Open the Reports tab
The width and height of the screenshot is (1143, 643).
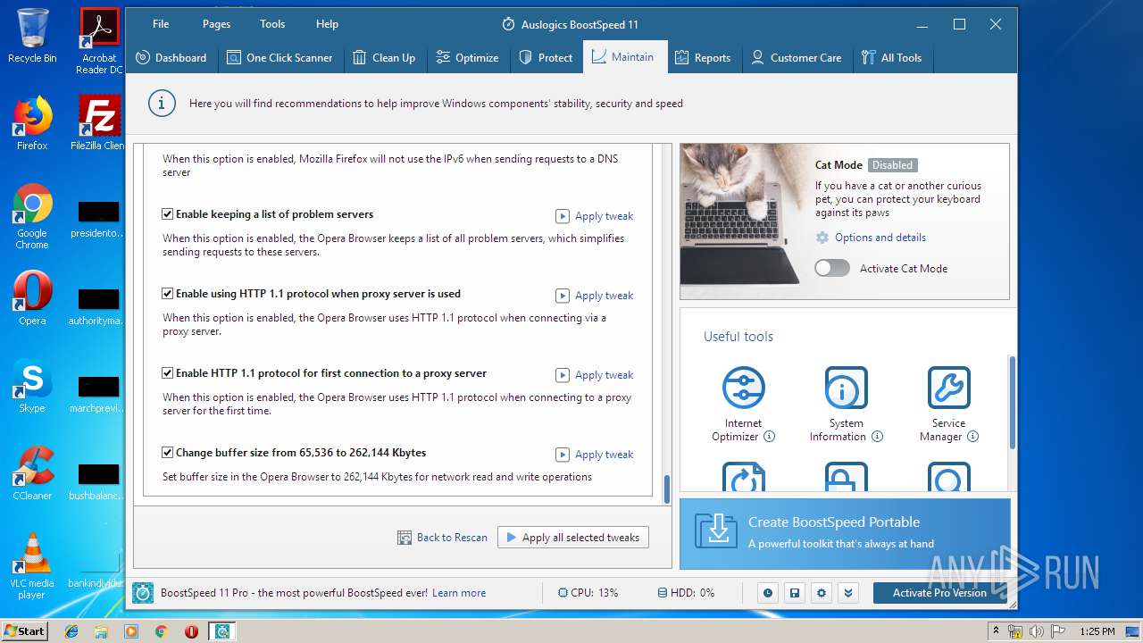pyautogui.click(x=702, y=57)
